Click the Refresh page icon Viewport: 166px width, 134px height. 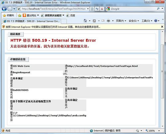pos(97,9)
